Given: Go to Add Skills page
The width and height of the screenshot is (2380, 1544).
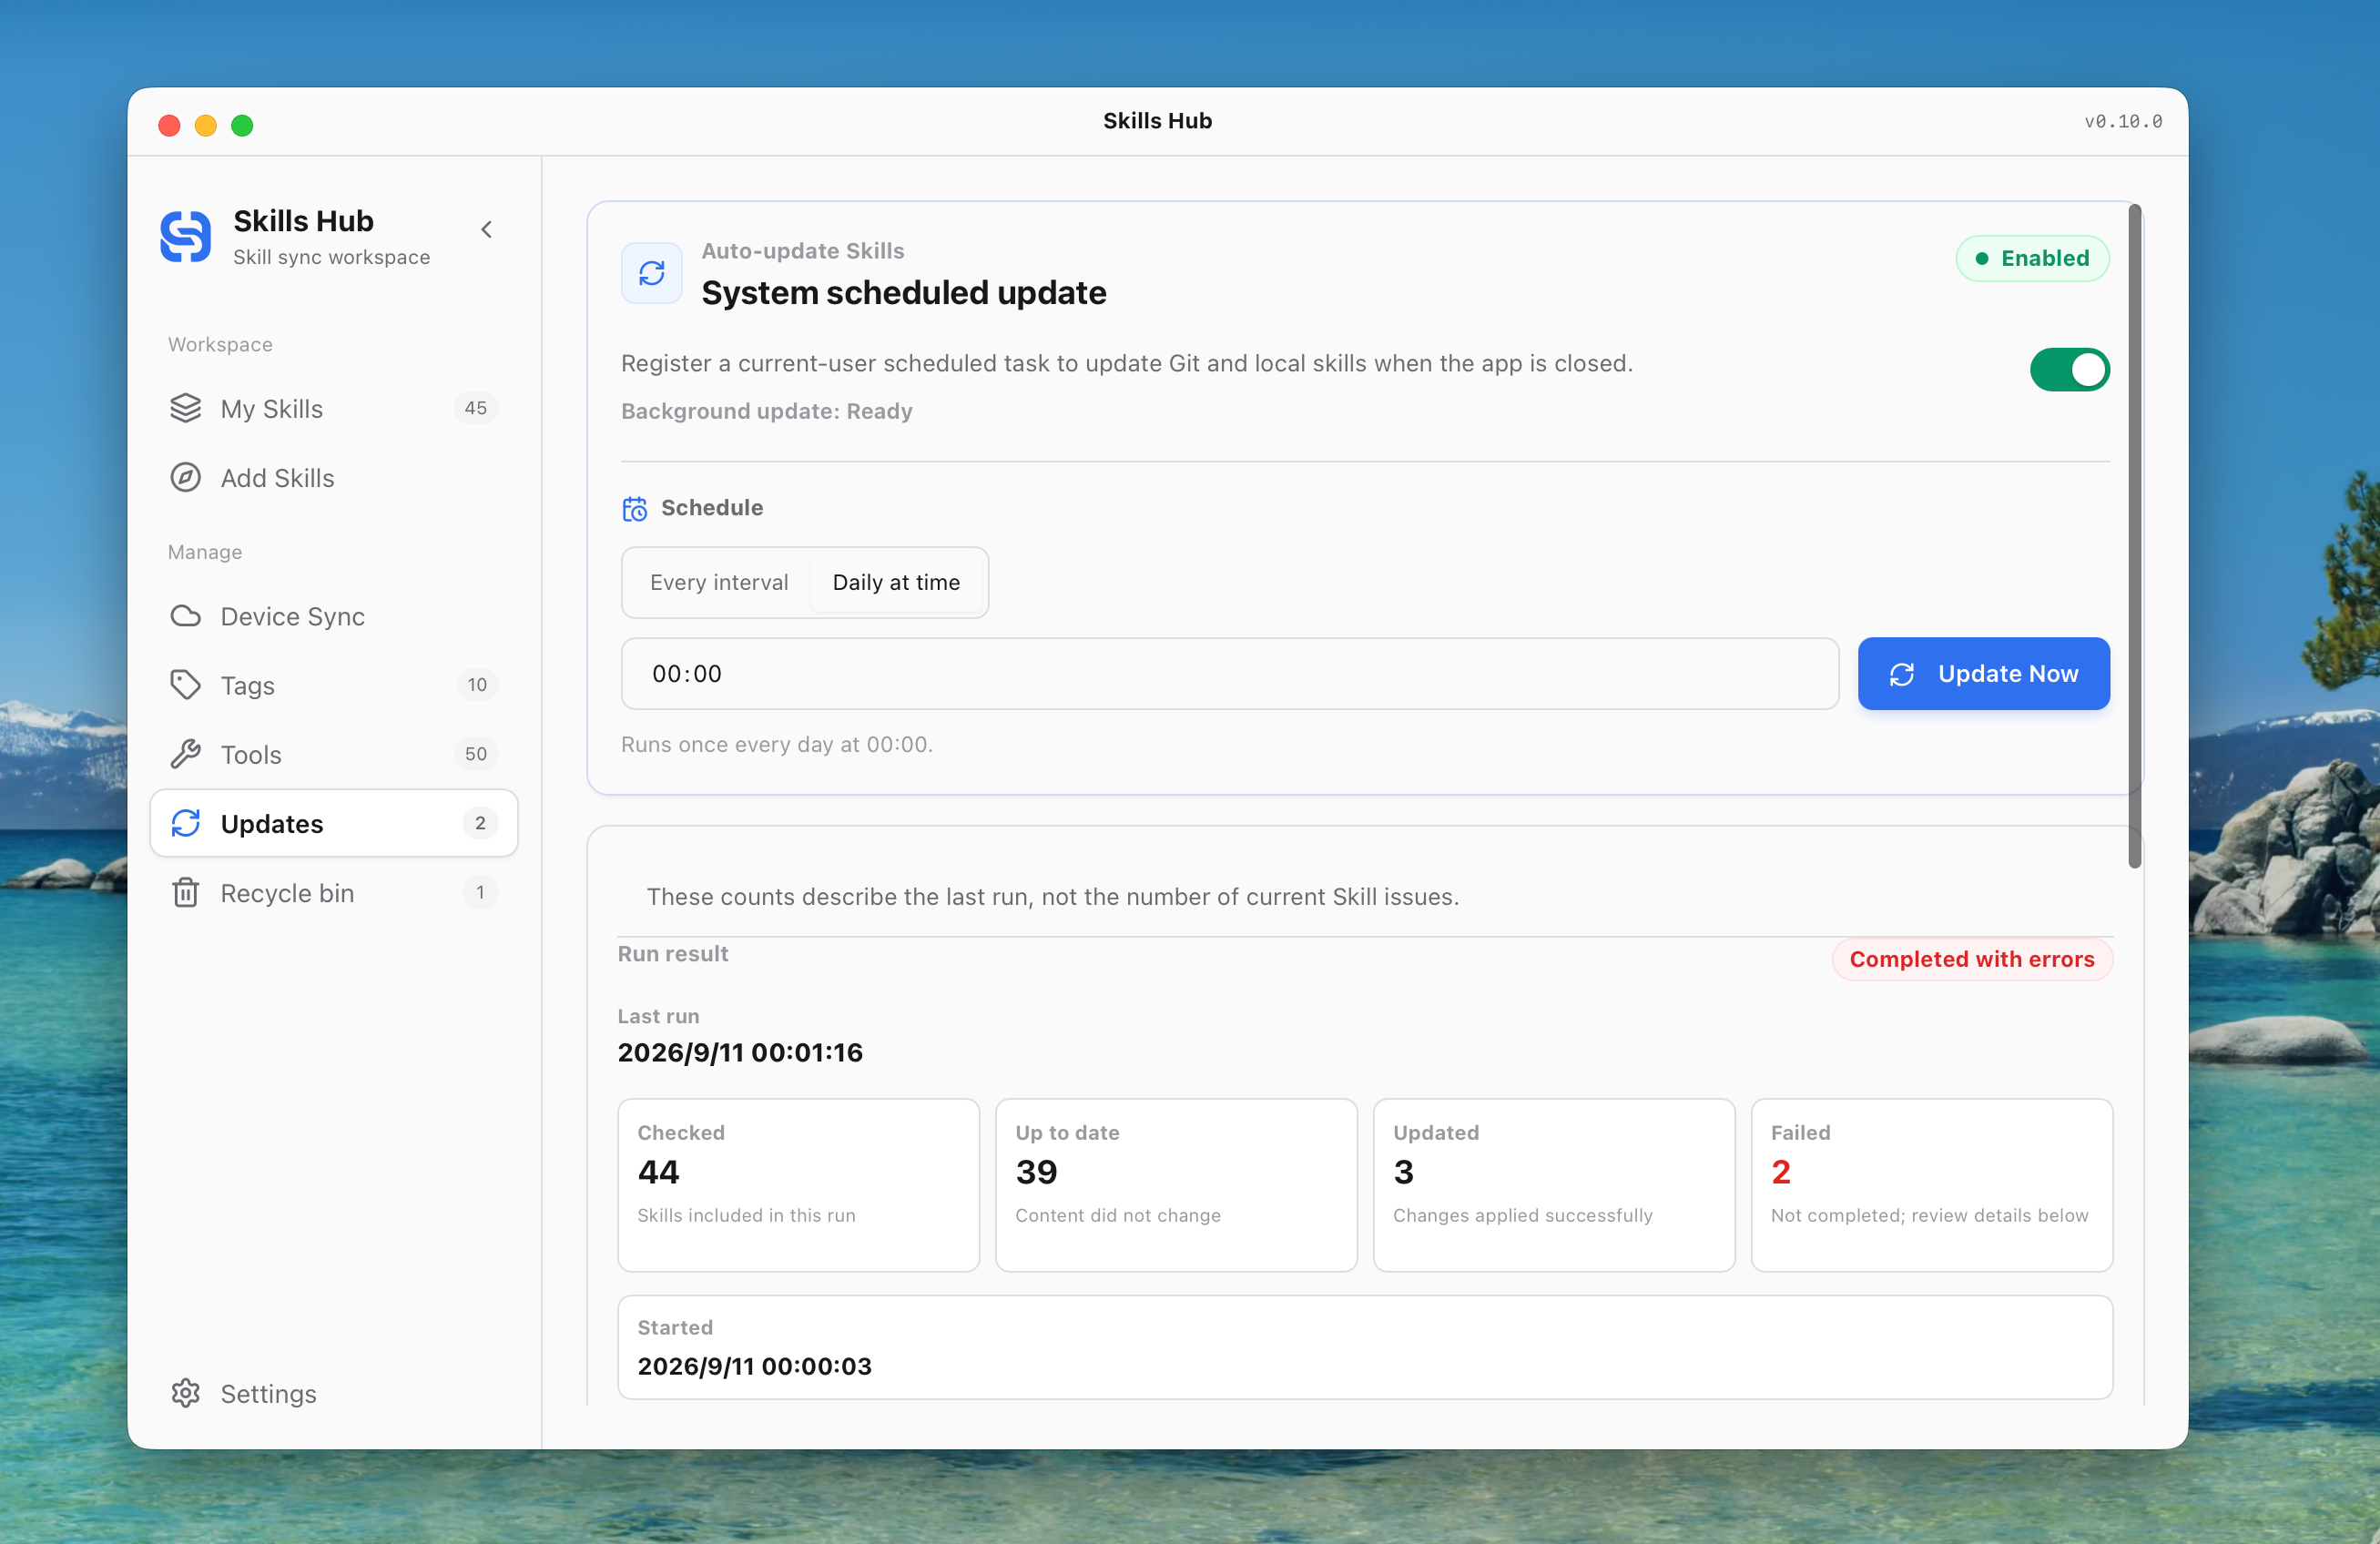Looking at the screenshot, I should point(334,477).
